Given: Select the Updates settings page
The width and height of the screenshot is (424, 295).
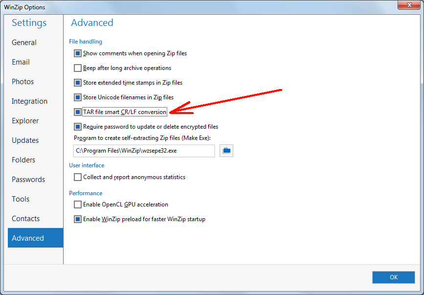Looking at the screenshot, I should (x=35, y=140).
